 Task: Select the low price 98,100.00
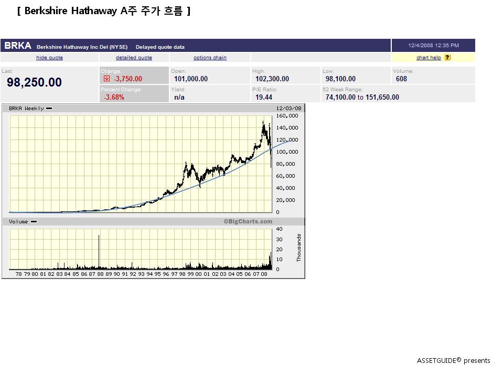pyautogui.click(x=341, y=79)
